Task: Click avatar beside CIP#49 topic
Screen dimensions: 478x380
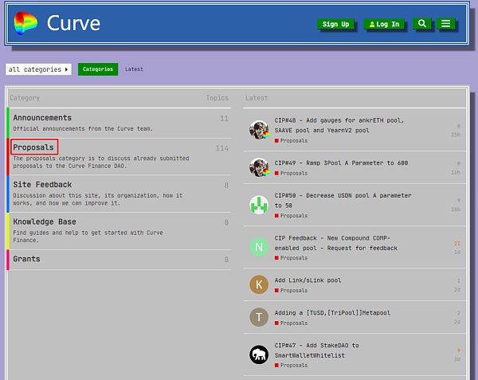Action: click(259, 167)
